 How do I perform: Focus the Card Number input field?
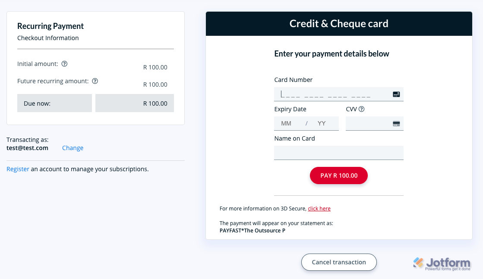332,94
